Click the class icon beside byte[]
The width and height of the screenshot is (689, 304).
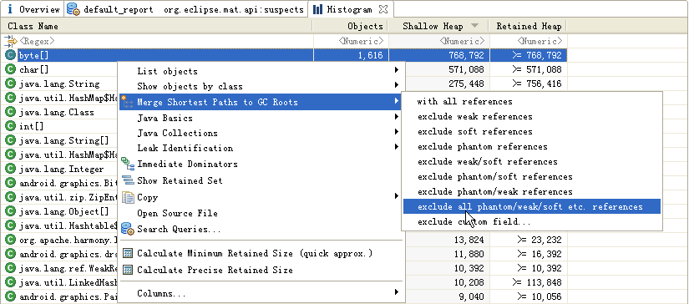[11, 55]
